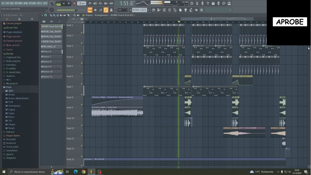Open the EDIT menu
The height and width of the screenshot is (175, 311).
point(7,3)
